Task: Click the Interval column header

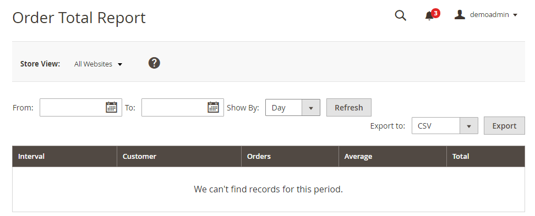Action: click(64, 157)
